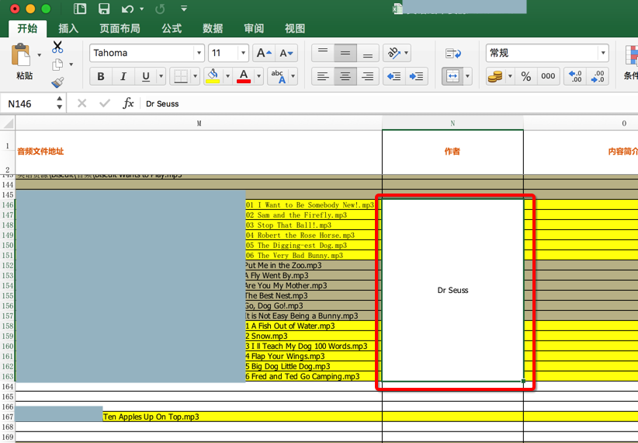Confirm entry with checkmark icon

pos(105,103)
